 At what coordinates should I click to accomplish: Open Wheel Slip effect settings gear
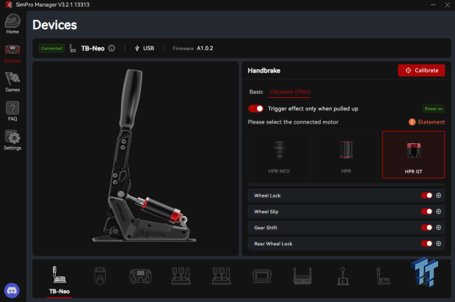point(438,212)
